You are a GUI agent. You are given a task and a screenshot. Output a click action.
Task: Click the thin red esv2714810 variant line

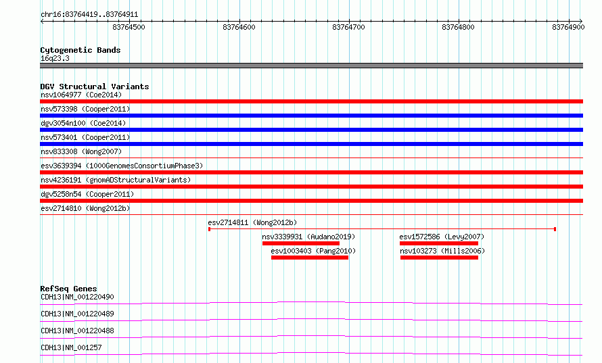(311, 214)
